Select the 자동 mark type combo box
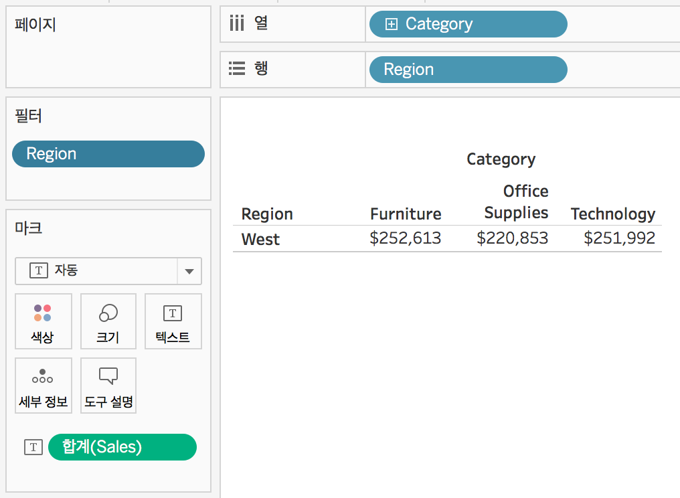Image resolution: width=680 pixels, height=498 pixels. pos(108,271)
